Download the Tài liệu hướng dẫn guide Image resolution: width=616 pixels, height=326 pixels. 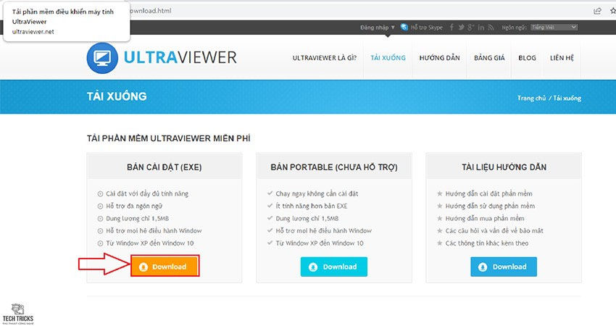point(504,267)
